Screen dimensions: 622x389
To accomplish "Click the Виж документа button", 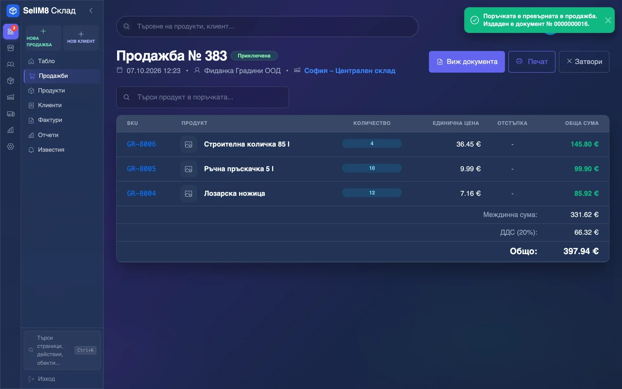I will point(467,62).
